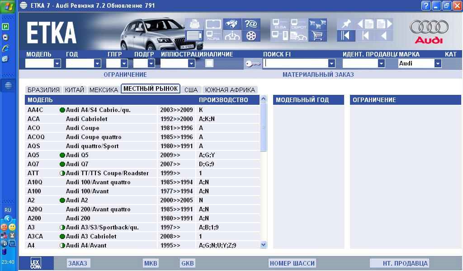Click the printer icon in toolbar
Image resolution: width=463 pixels, height=271 pixels.
194,24
